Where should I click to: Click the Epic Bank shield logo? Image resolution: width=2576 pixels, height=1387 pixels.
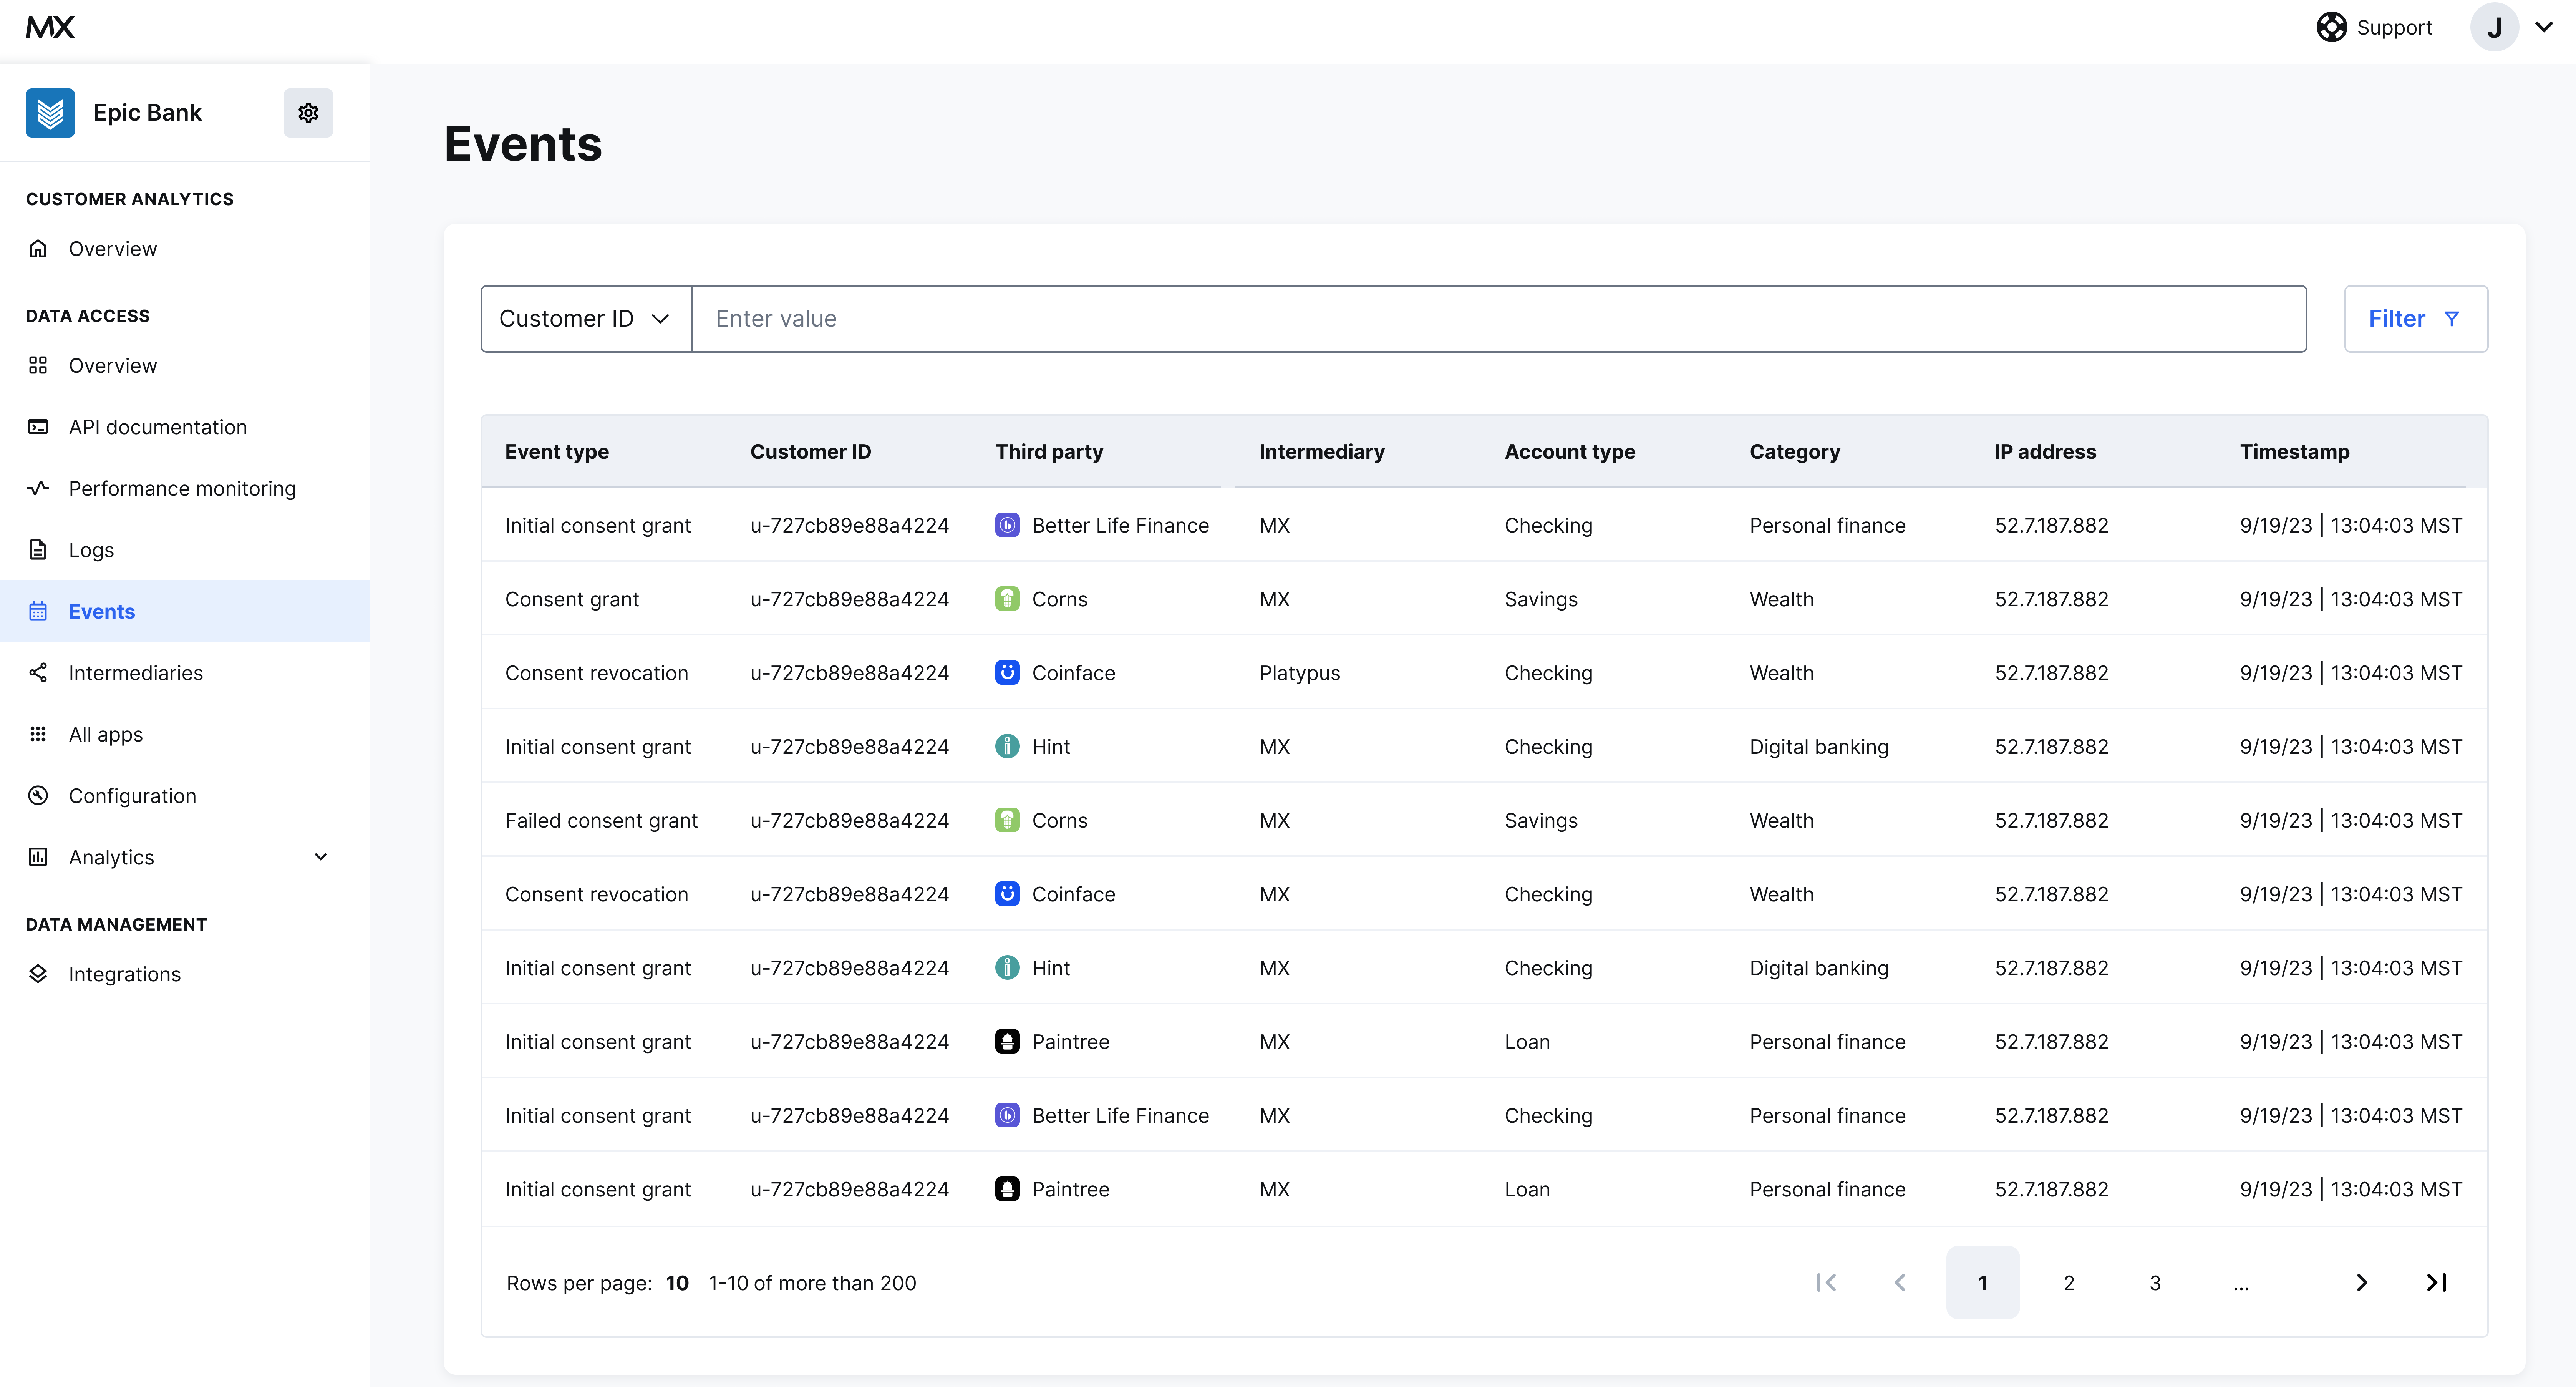click(50, 113)
